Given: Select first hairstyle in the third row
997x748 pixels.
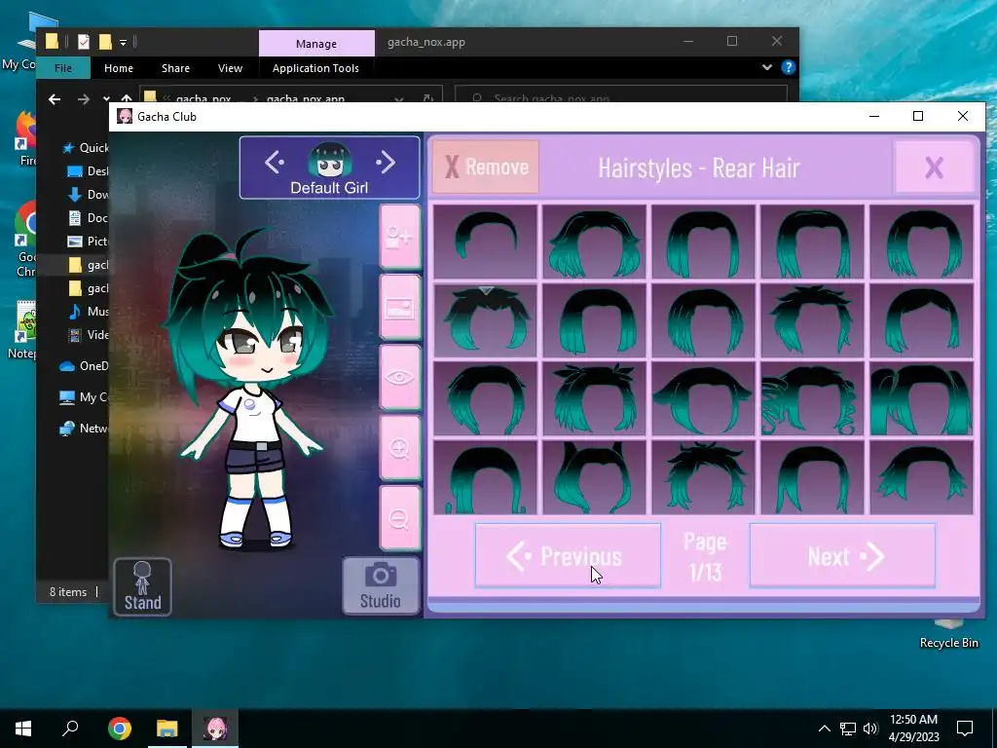Looking at the screenshot, I should tap(485, 398).
